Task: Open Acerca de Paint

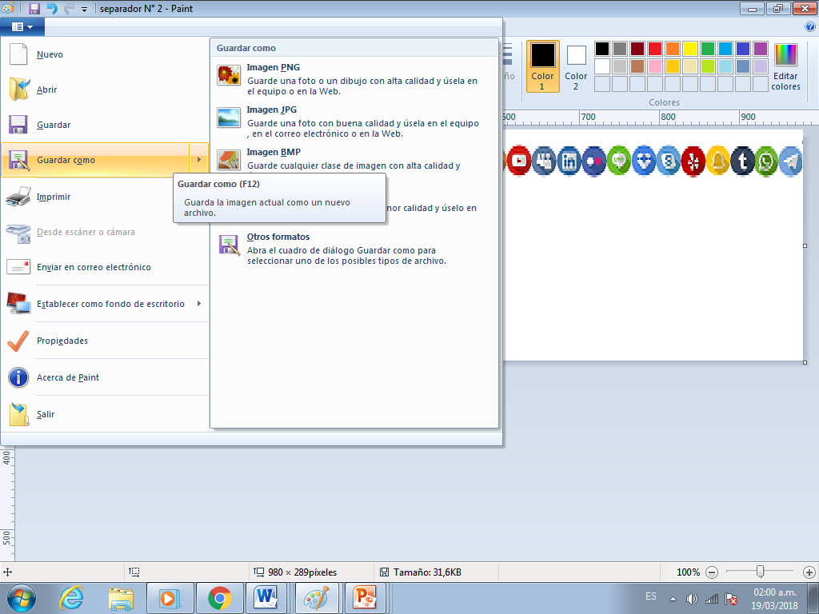Action: 105,377
